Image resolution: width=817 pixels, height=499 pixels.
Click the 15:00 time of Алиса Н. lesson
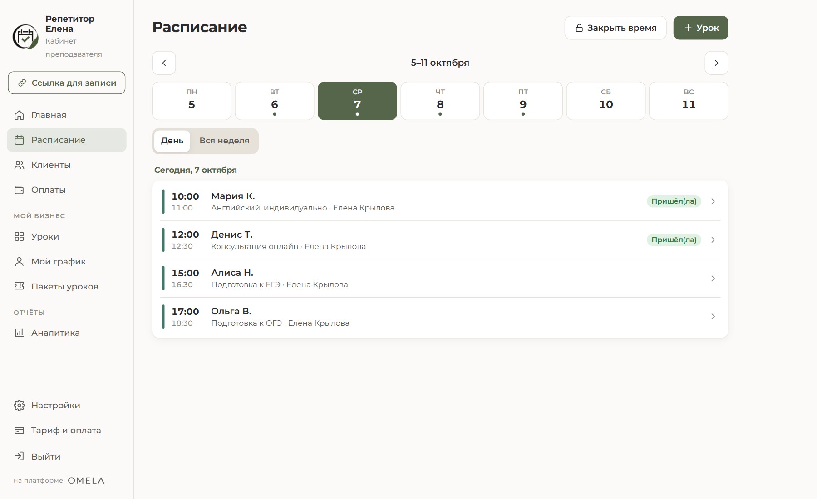(185, 274)
